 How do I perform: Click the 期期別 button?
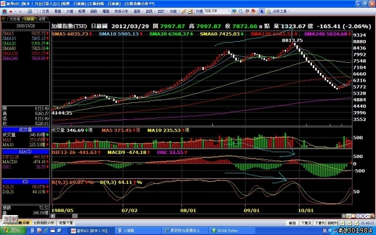tap(333, 223)
